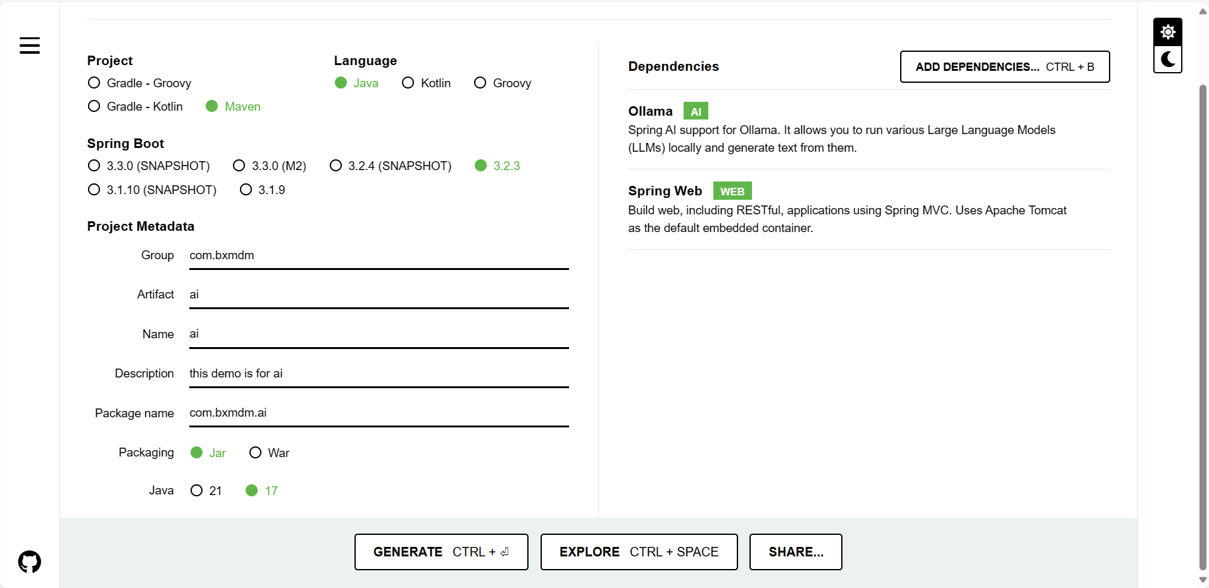This screenshot has height=588, width=1209.
Task: Pick Jar packaging option
Action: 208,453
